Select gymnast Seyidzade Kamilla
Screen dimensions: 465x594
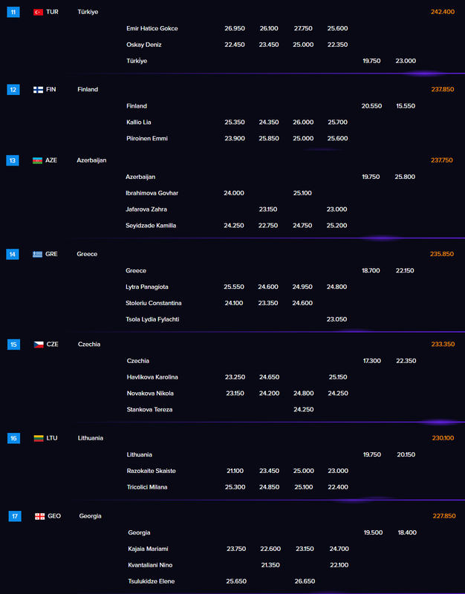(151, 226)
